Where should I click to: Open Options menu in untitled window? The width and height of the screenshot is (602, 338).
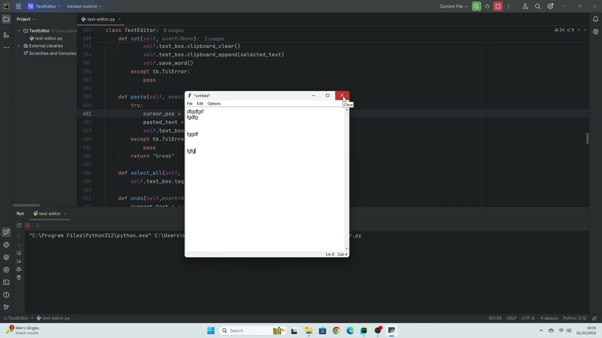pos(214,104)
